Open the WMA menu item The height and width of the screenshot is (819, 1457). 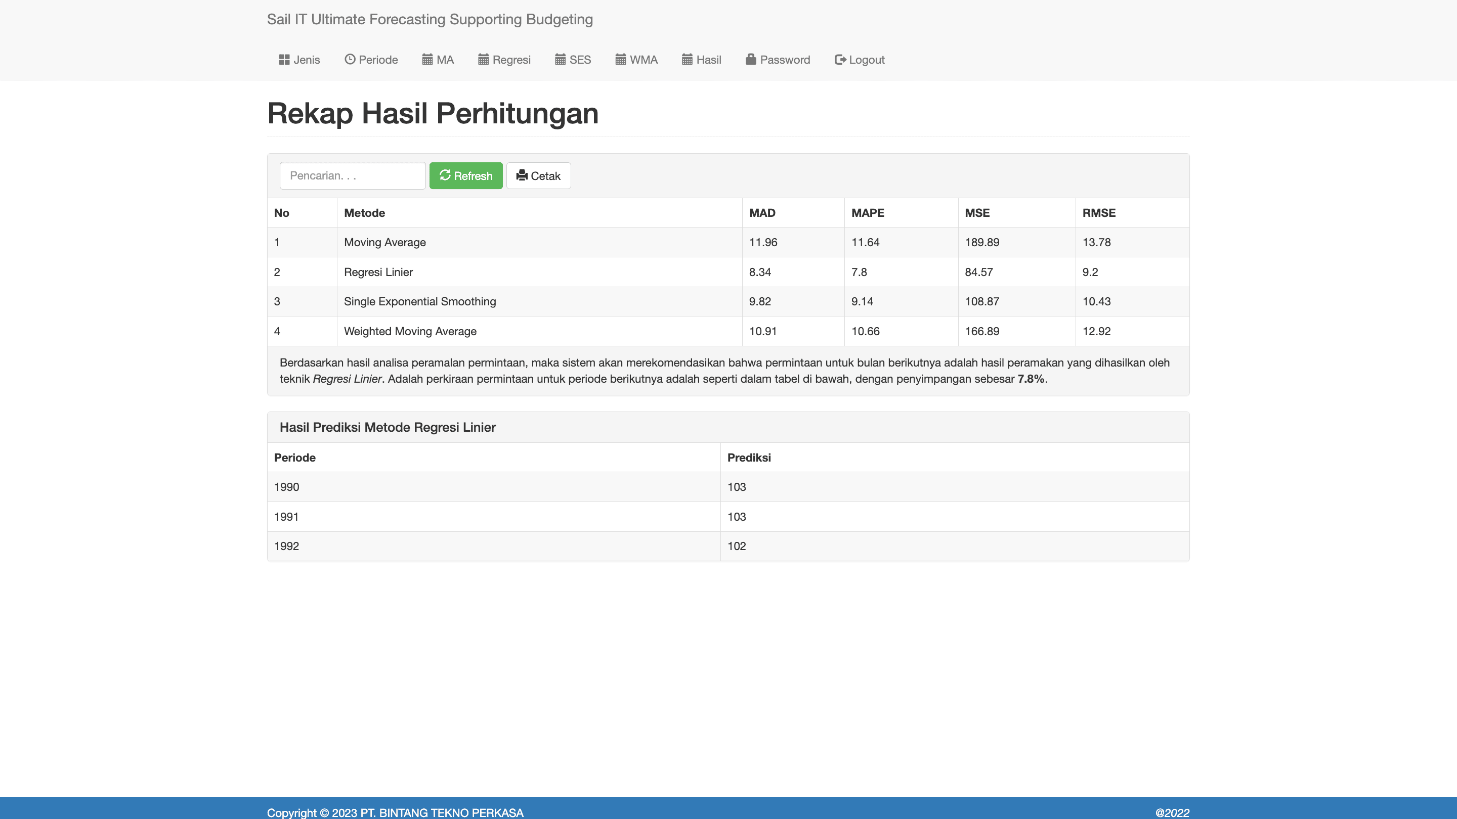pyautogui.click(x=636, y=60)
